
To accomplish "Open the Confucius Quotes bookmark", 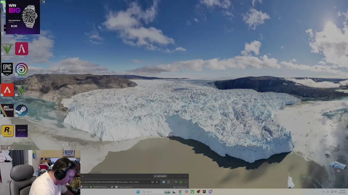I will click(x=124, y=187).
